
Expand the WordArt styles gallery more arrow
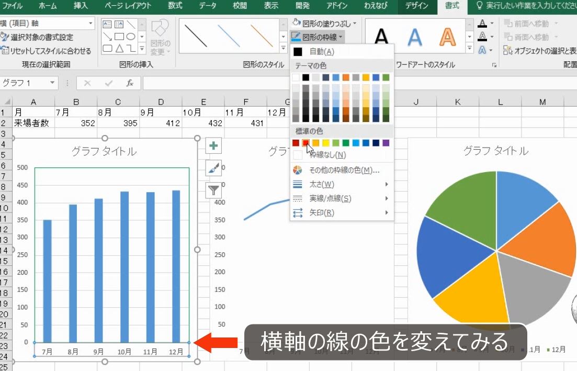[470, 48]
